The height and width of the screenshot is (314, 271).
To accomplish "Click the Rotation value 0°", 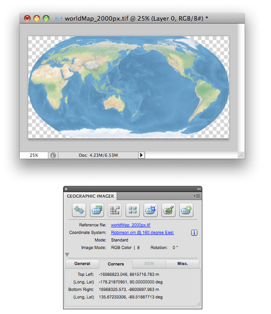I will [x=175, y=247].
